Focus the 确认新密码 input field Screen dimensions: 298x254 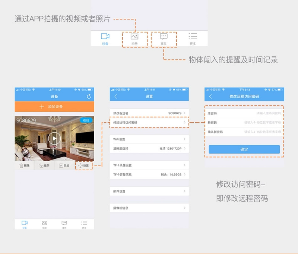pyautogui.click(x=244, y=132)
